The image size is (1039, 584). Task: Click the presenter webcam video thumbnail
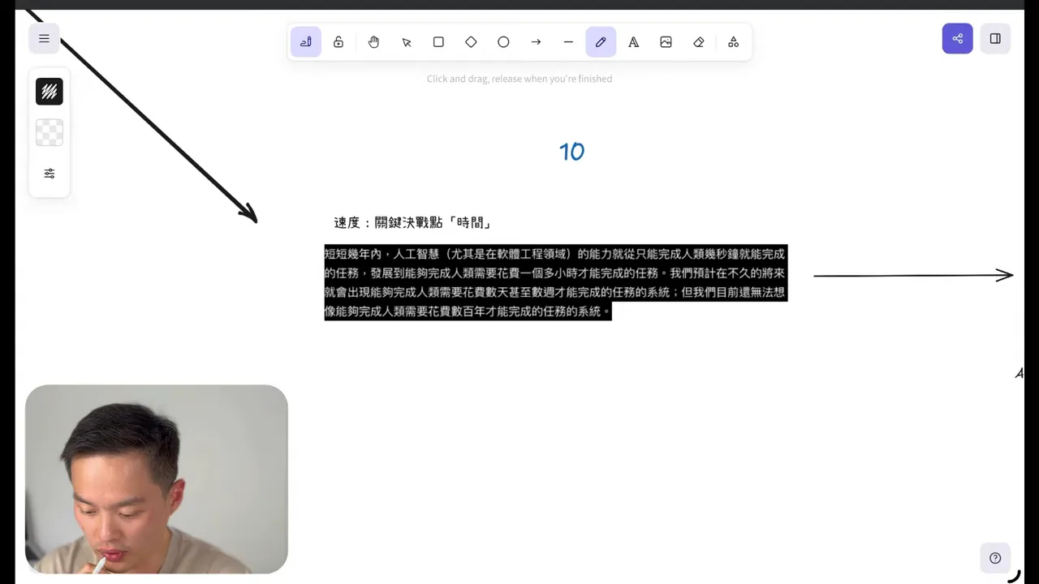click(x=157, y=479)
